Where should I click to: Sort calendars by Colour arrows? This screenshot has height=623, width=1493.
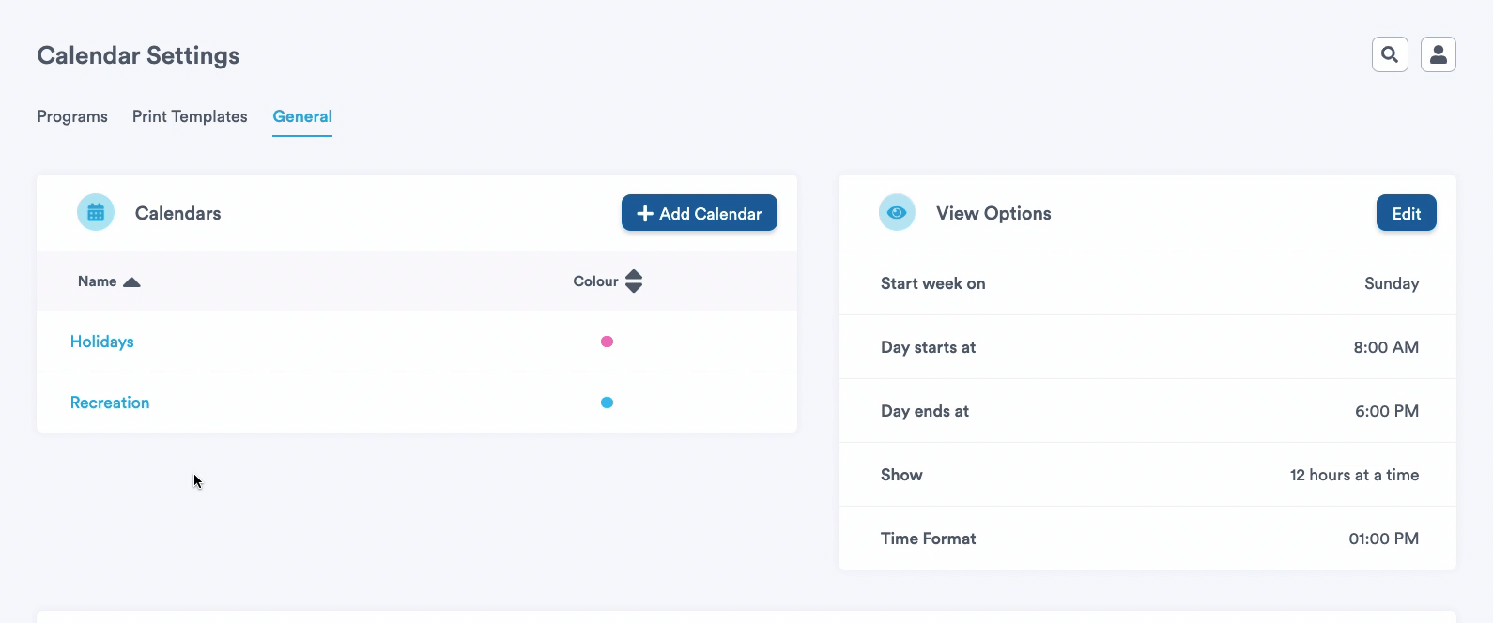point(634,281)
